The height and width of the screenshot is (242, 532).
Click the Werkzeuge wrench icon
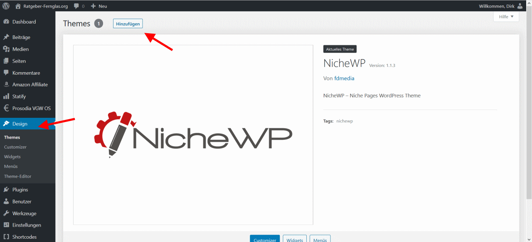point(6,213)
